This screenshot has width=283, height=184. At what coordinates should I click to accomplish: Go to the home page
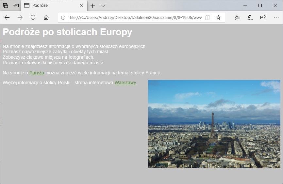(x=46, y=18)
